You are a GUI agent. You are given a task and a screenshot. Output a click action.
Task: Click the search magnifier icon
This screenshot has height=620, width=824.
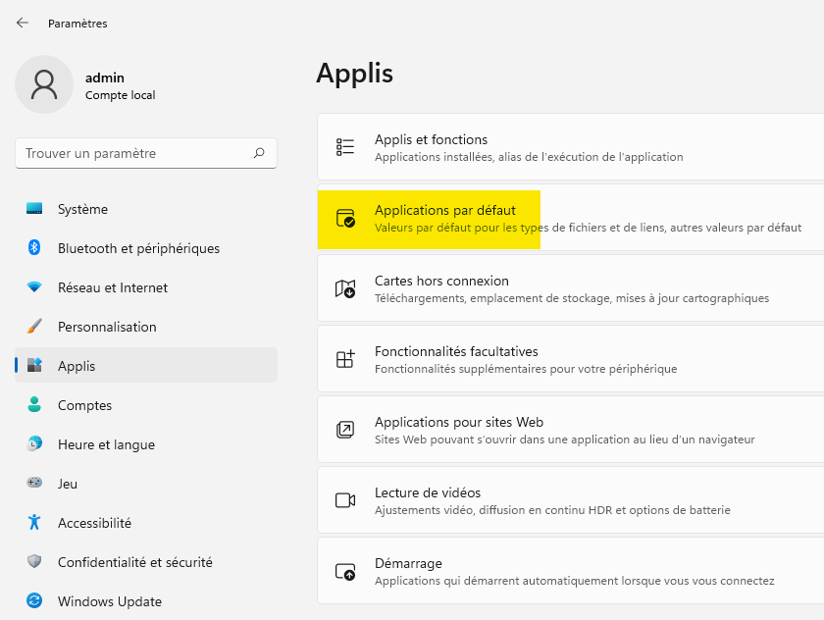[x=259, y=153]
